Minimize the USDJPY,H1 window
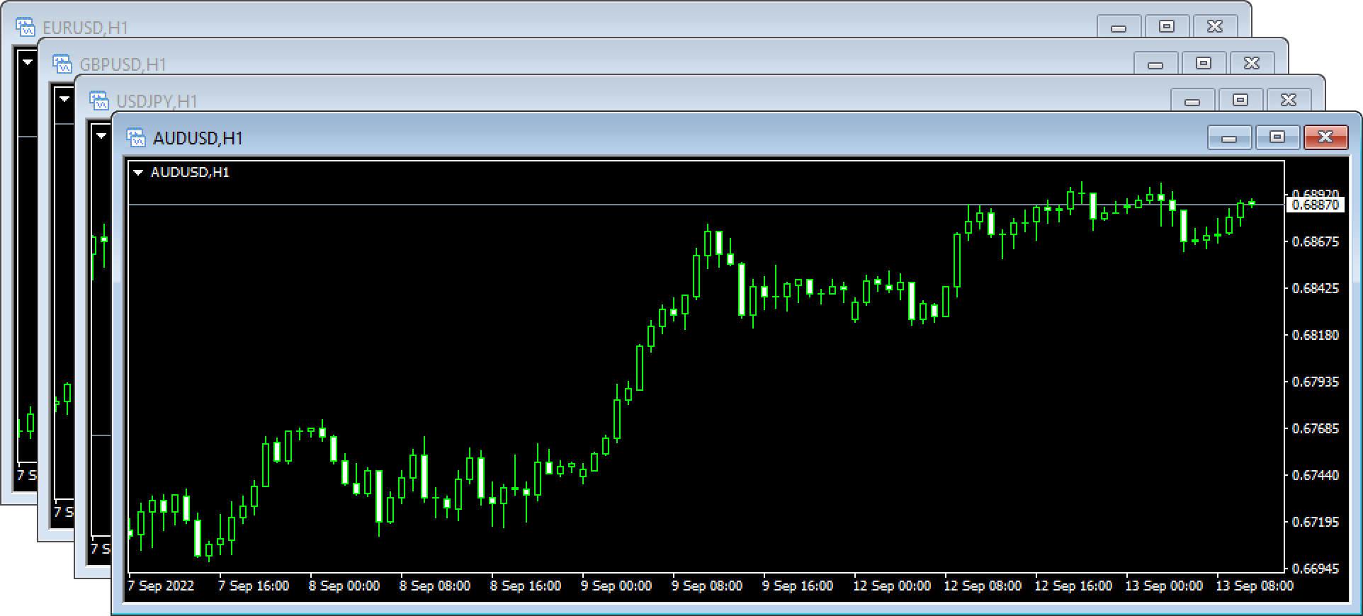1363x616 pixels. coord(1192,101)
